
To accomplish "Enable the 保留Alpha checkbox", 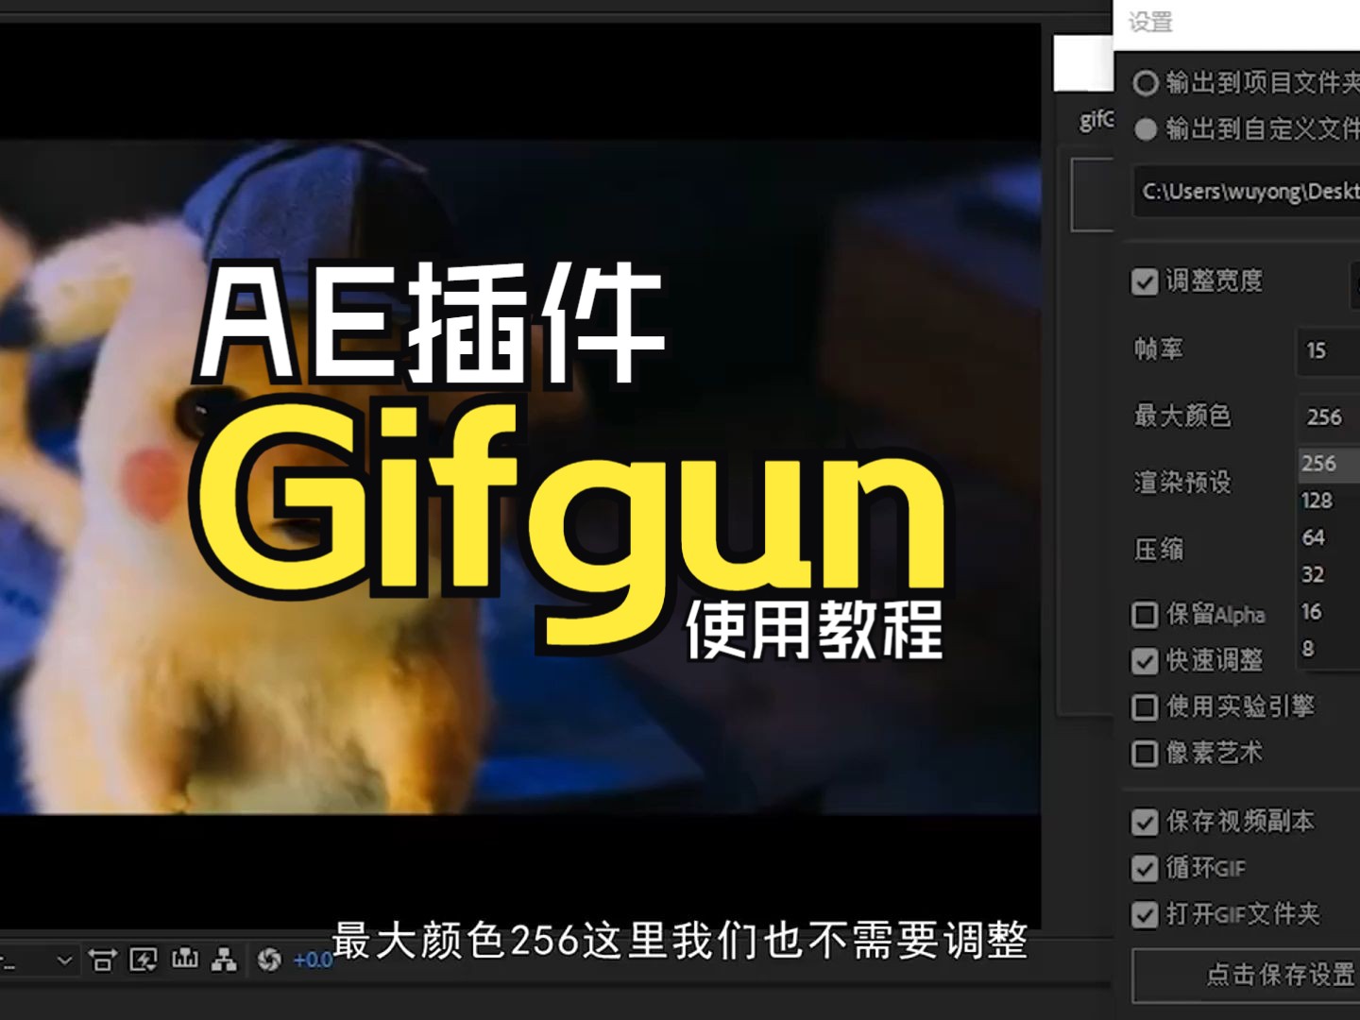I will point(1145,615).
